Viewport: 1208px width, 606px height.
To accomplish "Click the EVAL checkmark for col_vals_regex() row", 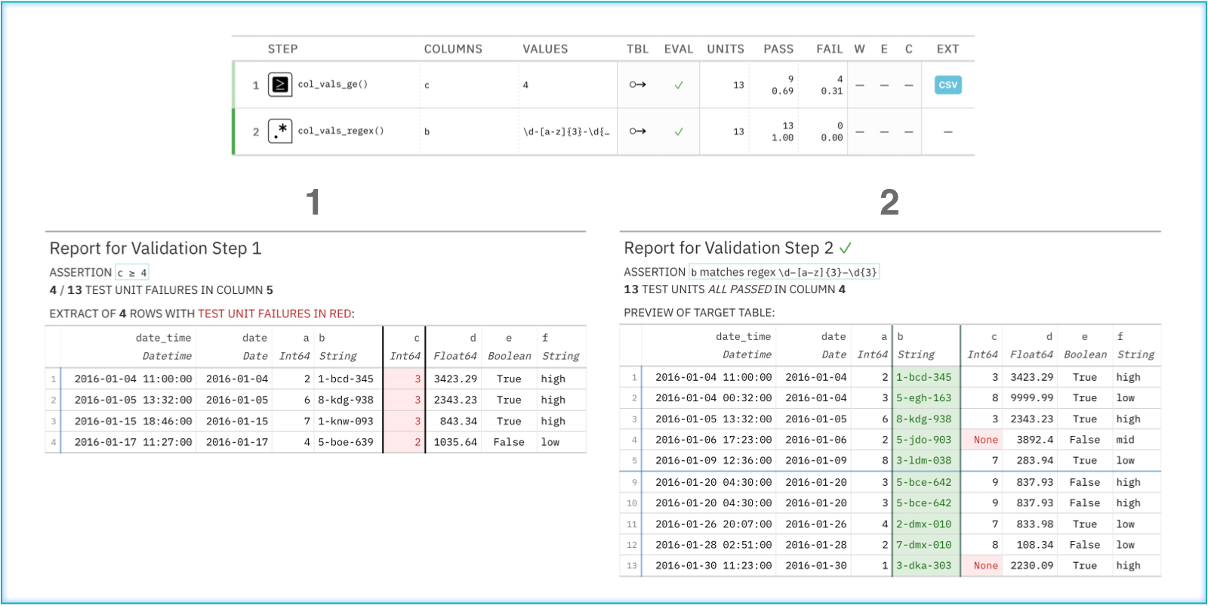I will click(679, 131).
